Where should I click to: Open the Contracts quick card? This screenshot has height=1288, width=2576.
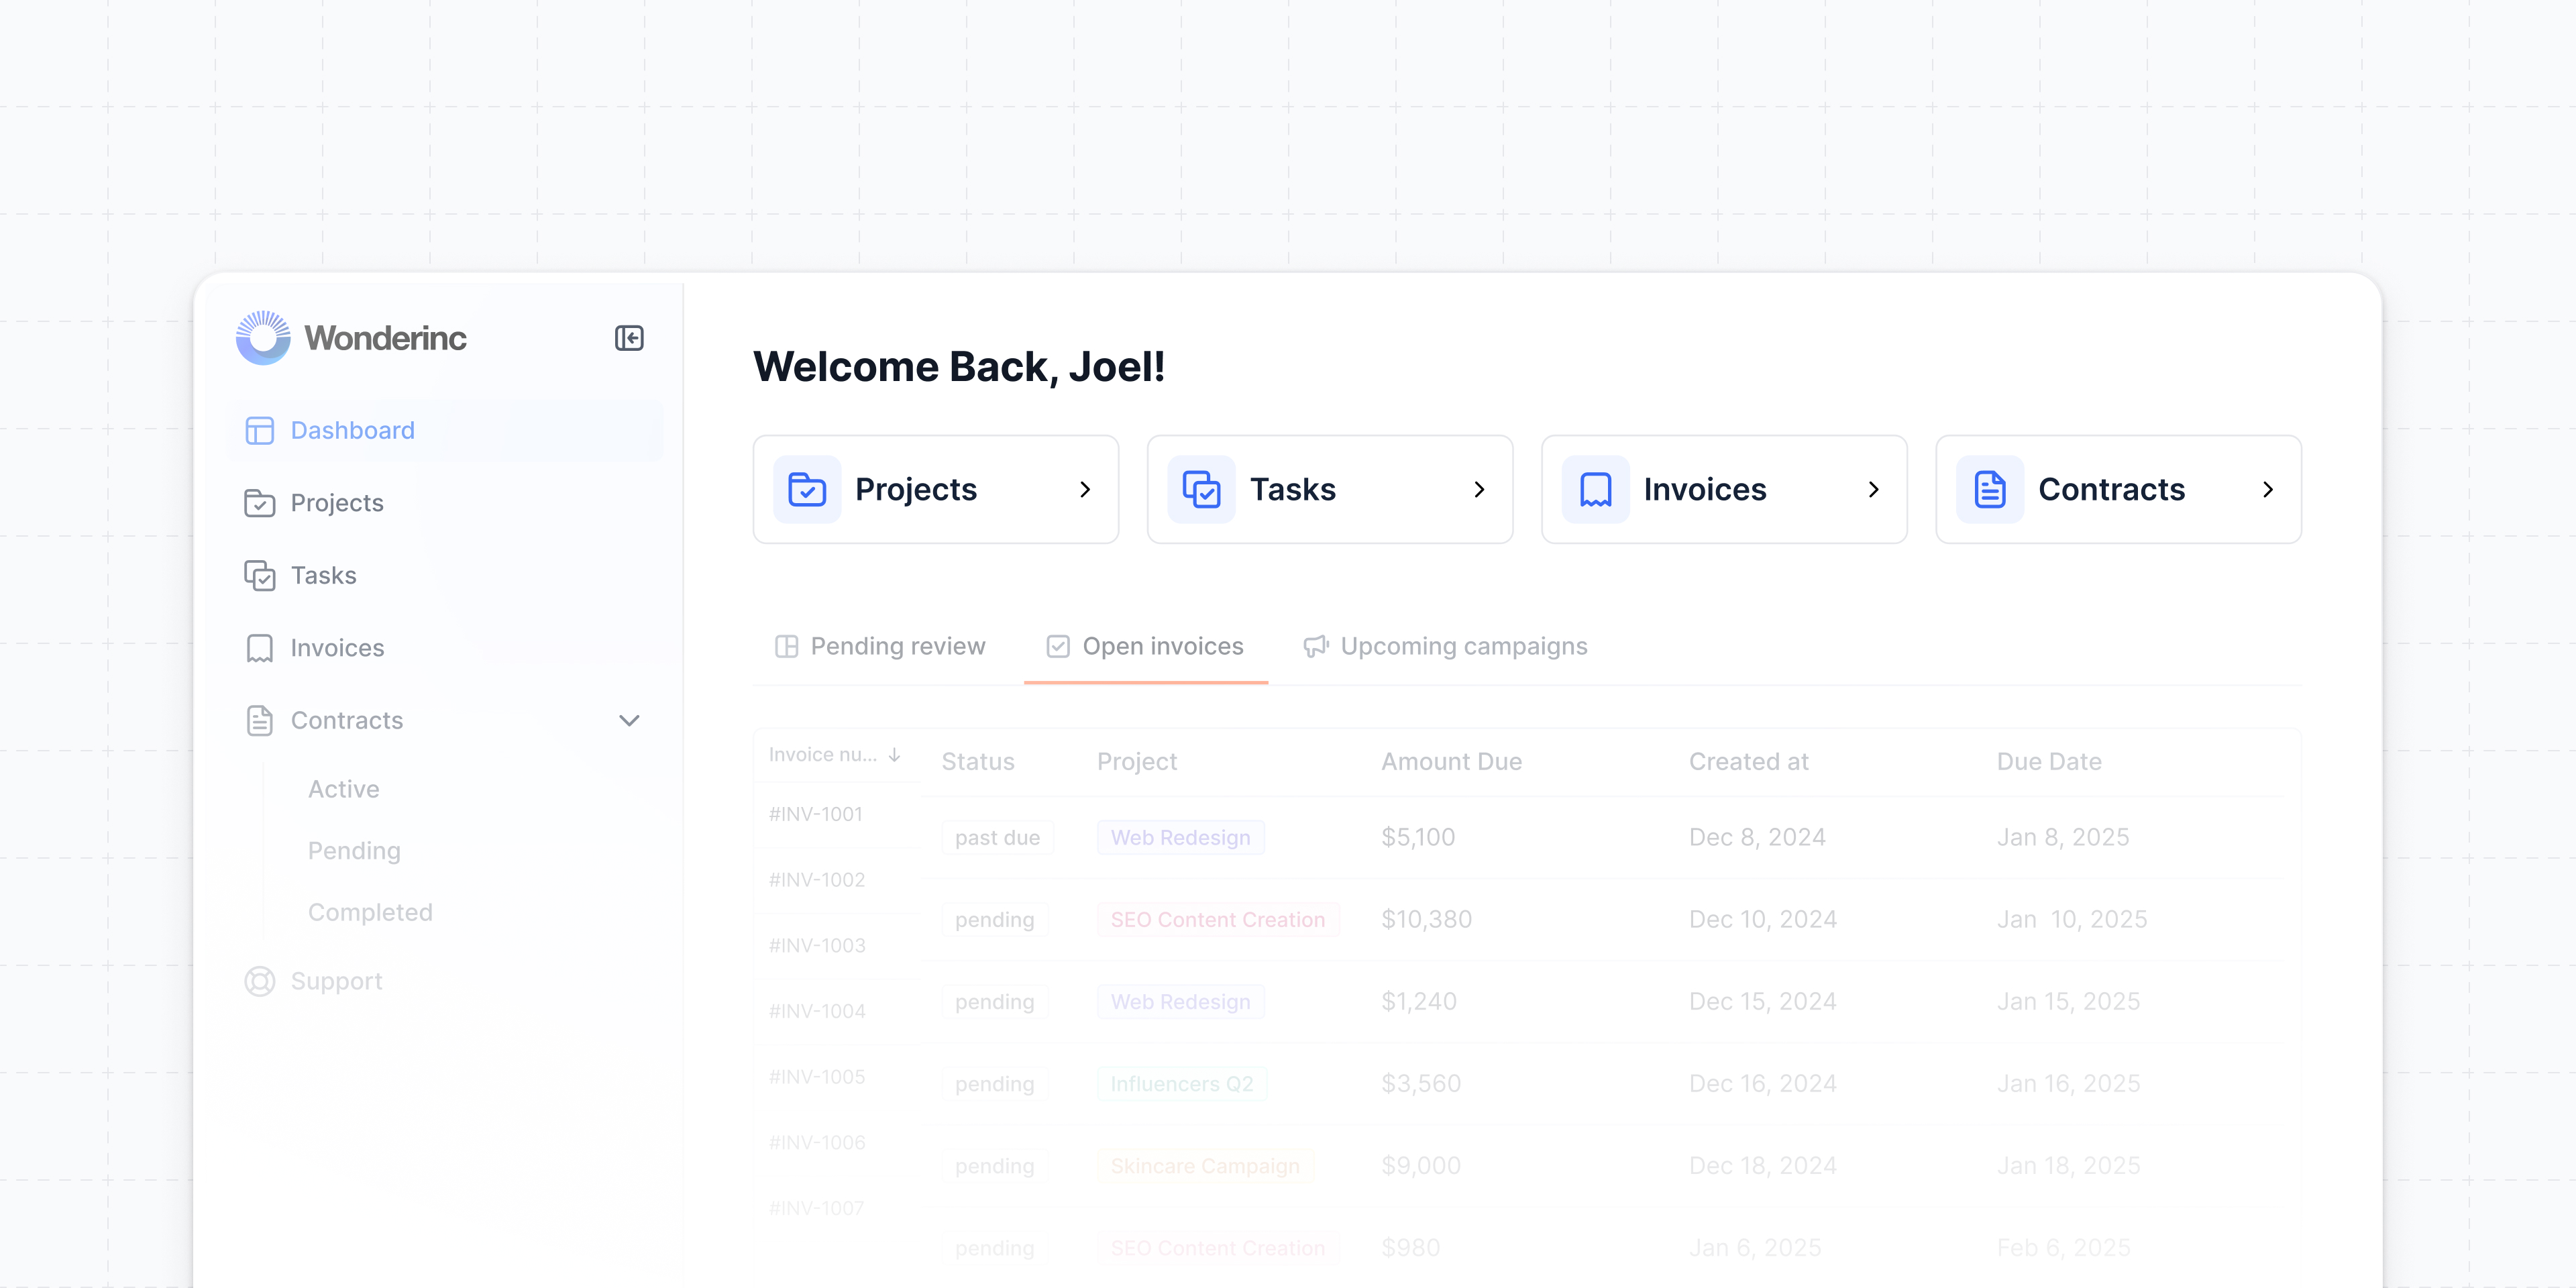click(2119, 490)
